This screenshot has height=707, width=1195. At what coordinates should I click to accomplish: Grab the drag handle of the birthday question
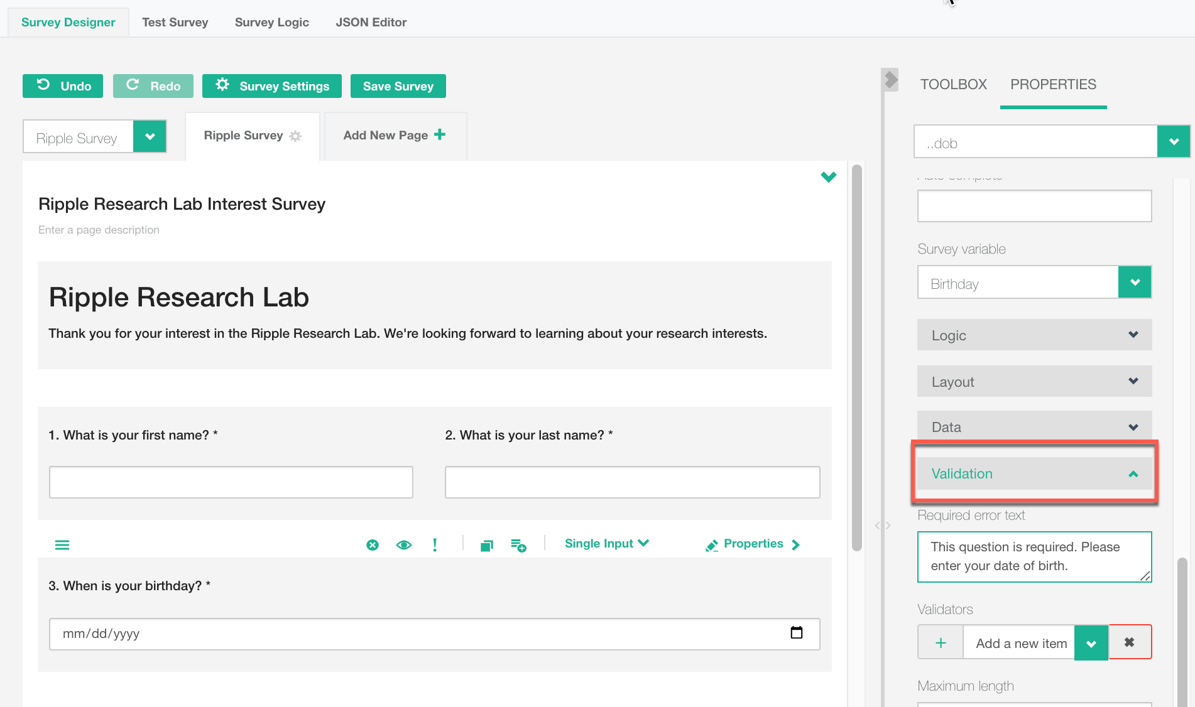point(62,545)
